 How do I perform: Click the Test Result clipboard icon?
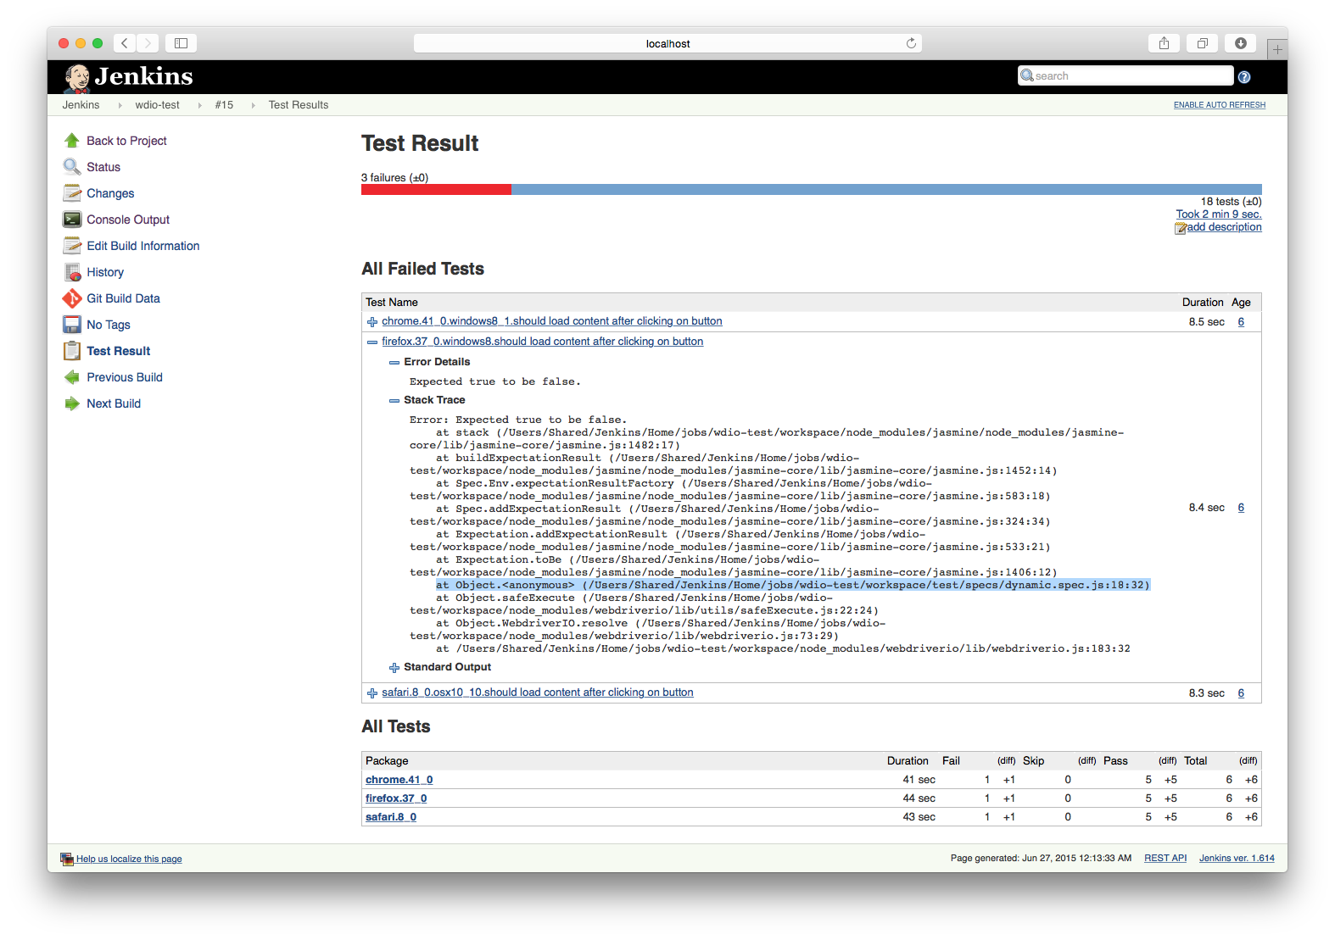pos(72,351)
